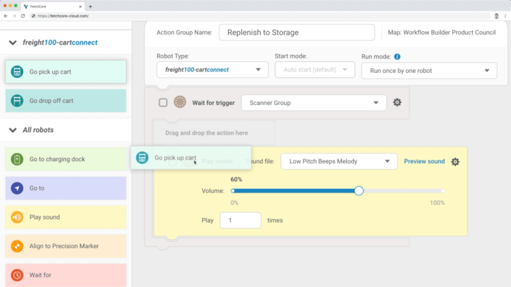Viewport: 511px width, 287px height.
Task: Click the Go pick up cart icon in sidebar
Action: 17,71
